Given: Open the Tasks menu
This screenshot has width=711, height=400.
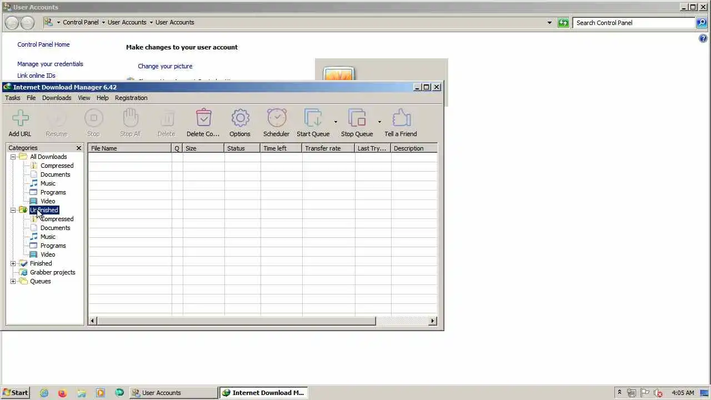Looking at the screenshot, I should pyautogui.click(x=13, y=98).
